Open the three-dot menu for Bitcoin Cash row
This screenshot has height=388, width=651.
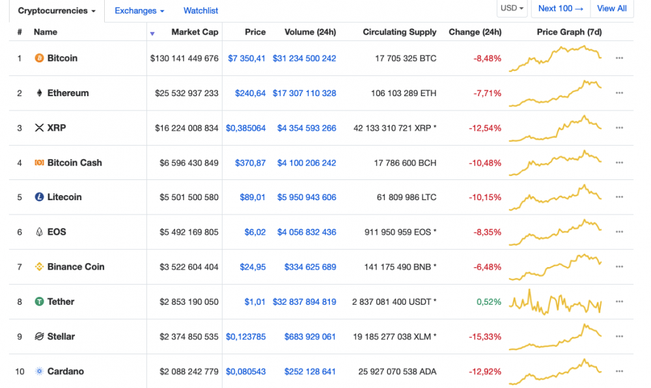(x=620, y=162)
